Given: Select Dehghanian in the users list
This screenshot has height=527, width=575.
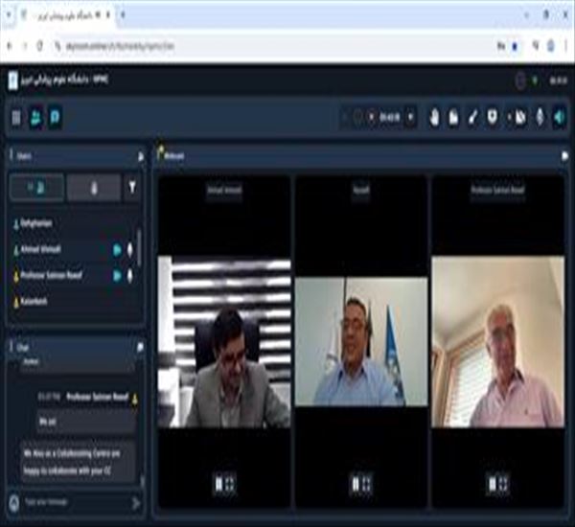Looking at the screenshot, I should point(36,223).
